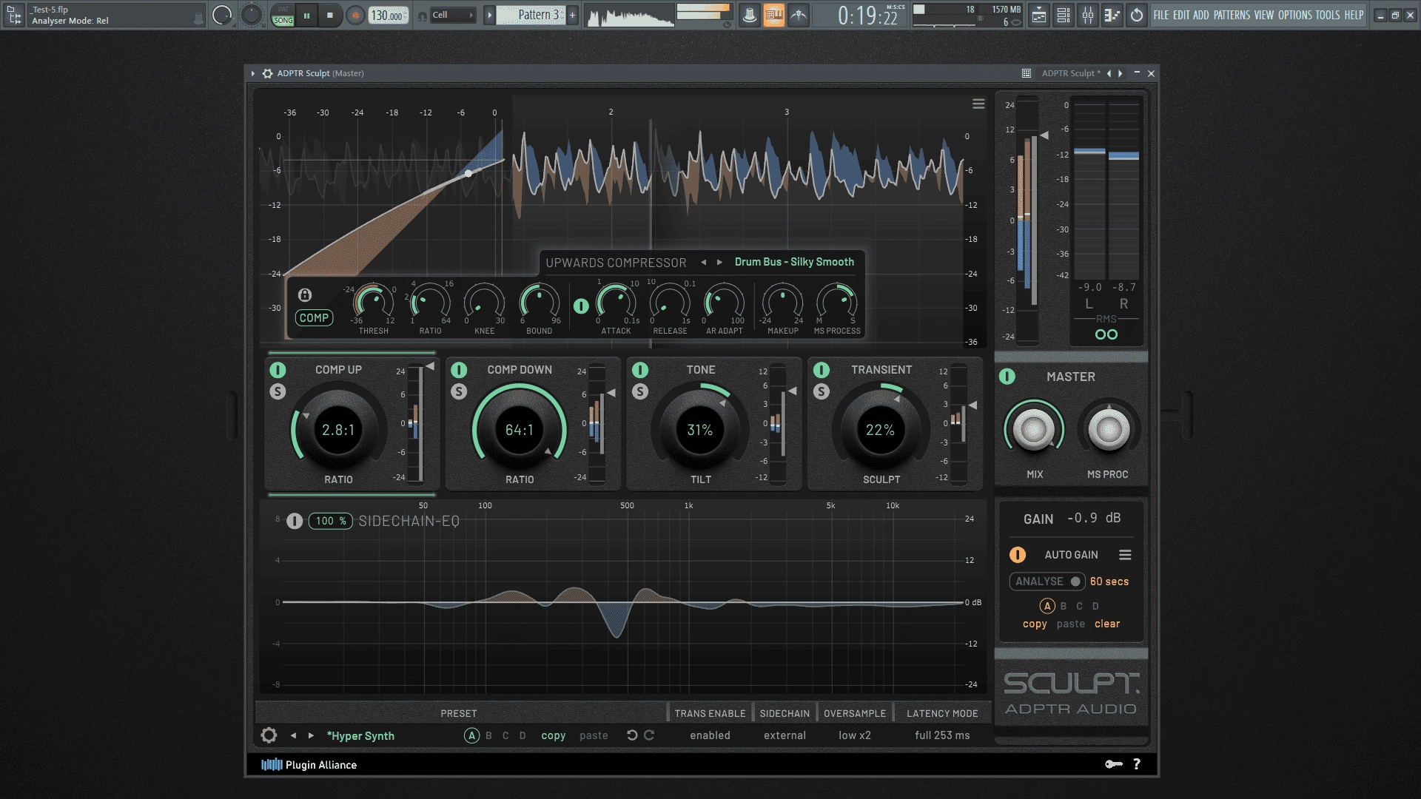Solo the COMP DOWN module
This screenshot has width=1421, height=799.
[x=459, y=391]
